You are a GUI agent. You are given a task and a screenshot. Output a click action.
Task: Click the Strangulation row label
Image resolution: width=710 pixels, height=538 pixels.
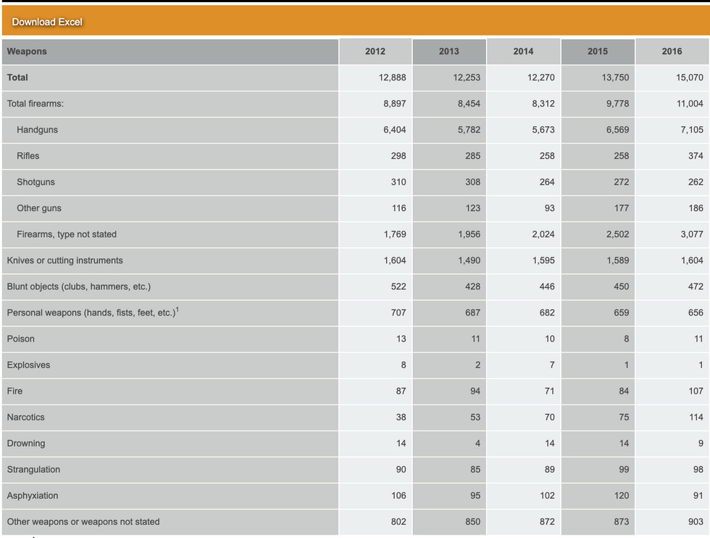[x=33, y=470]
